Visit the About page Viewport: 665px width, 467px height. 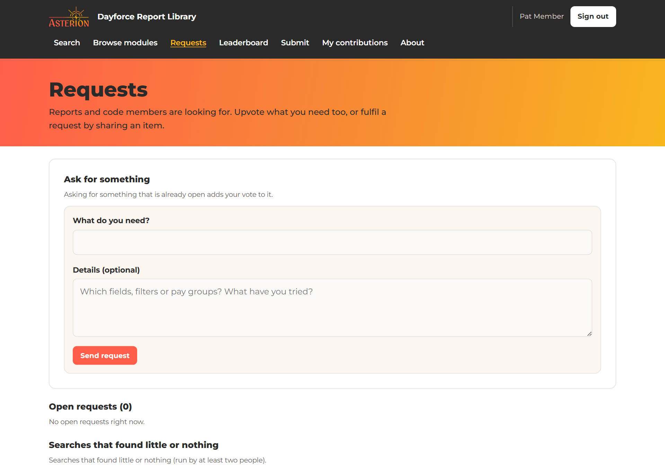(x=412, y=43)
